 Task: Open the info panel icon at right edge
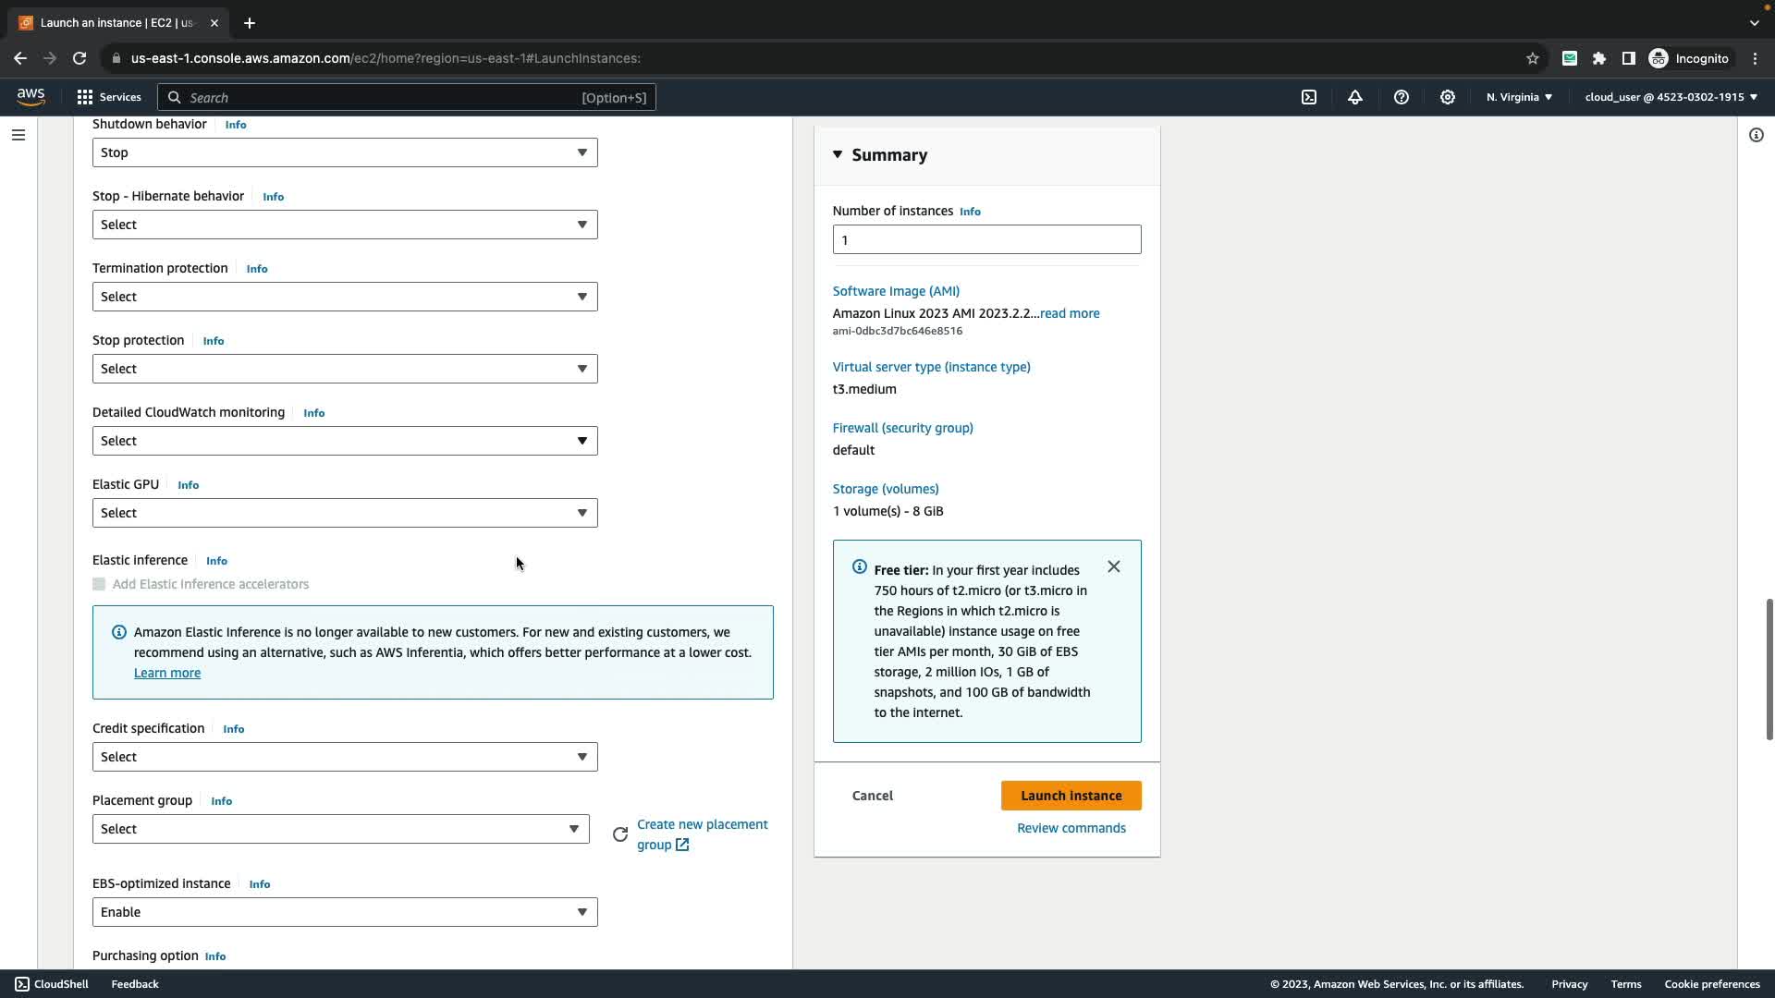pyautogui.click(x=1756, y=135)
